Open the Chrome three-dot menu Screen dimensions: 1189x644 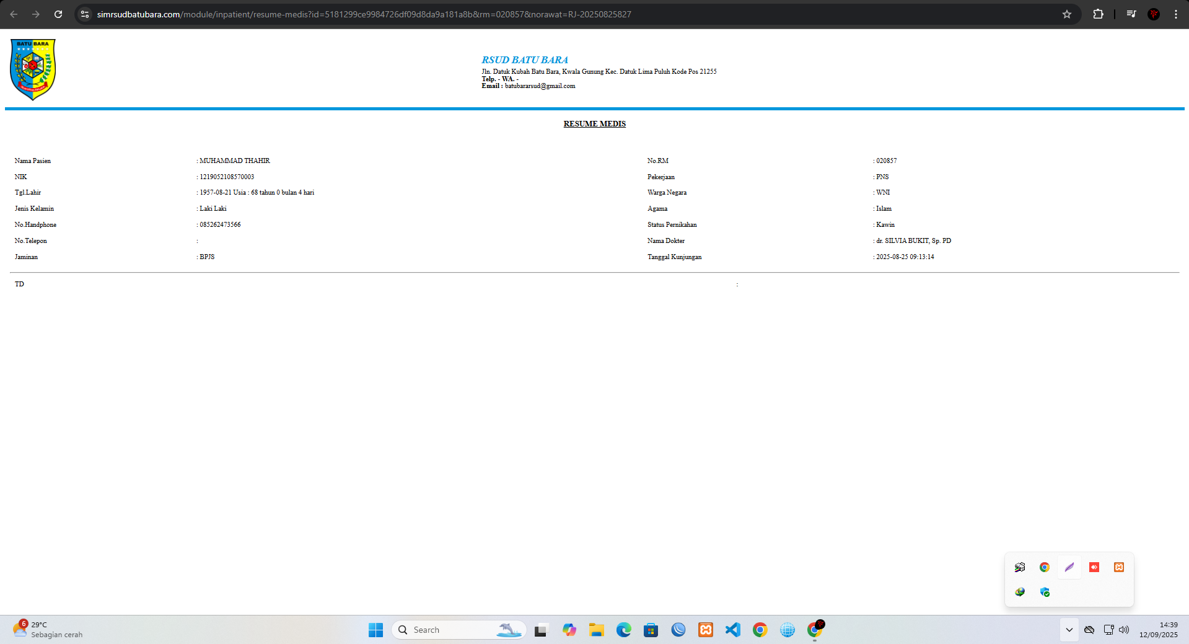pyautogui.click(x=1176, y=14)
